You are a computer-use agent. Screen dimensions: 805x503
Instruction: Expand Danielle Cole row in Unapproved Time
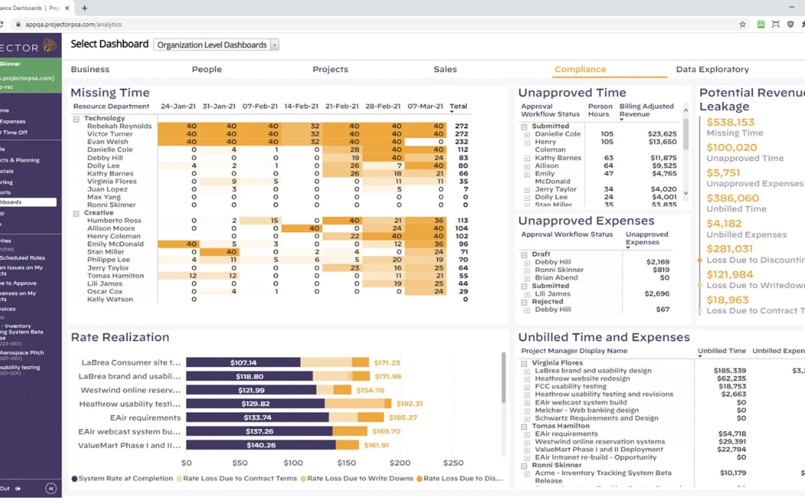point(527,135)
